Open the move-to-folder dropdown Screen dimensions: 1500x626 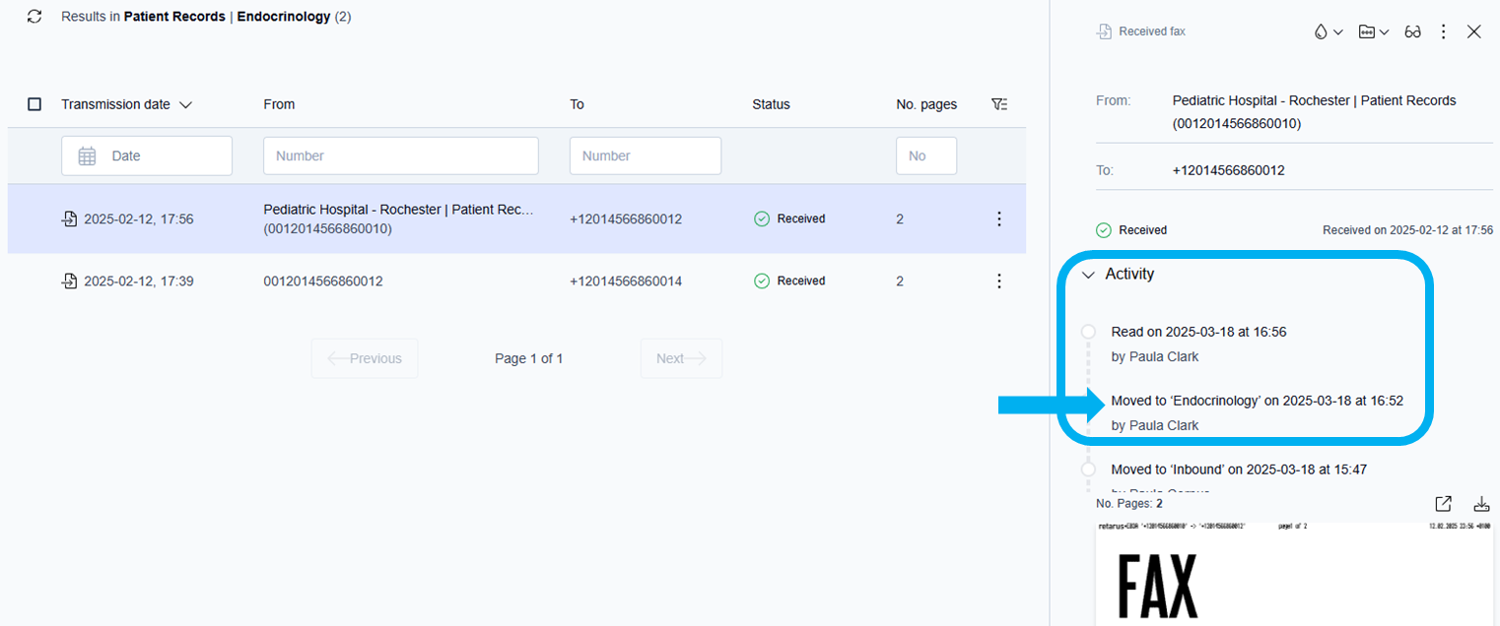click(1373, 31)
